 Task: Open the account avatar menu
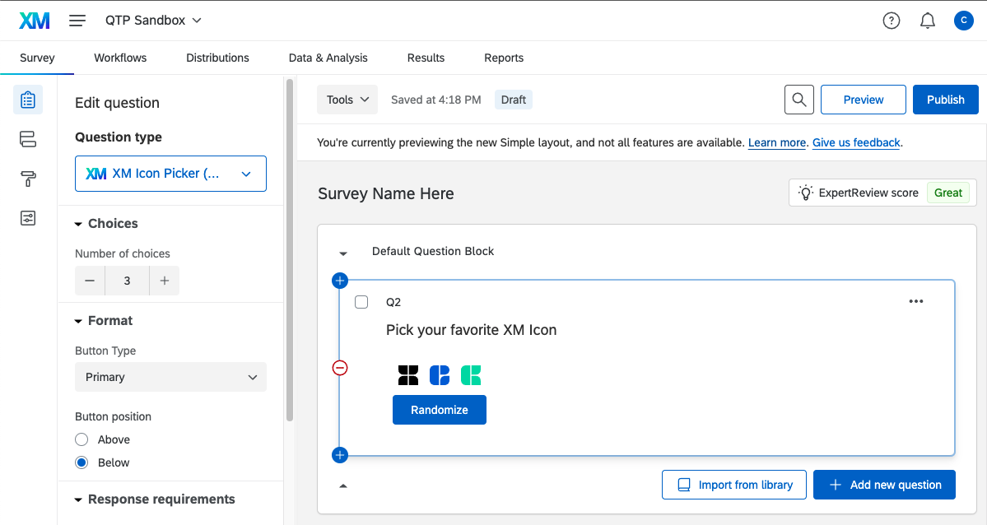[x=964, y=21]
